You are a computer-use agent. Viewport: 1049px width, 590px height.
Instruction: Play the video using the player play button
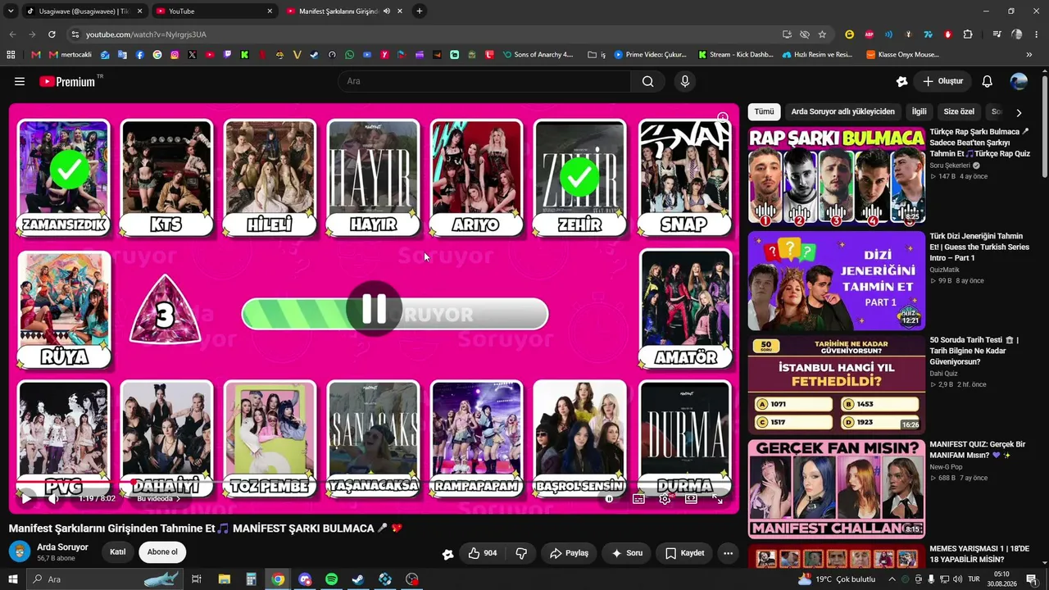click(x=26, y=498)
